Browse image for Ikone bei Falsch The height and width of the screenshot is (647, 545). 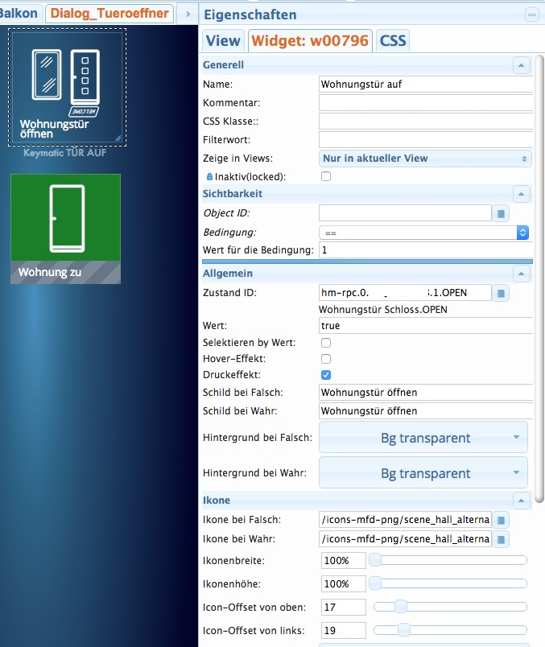pos(501,520)
